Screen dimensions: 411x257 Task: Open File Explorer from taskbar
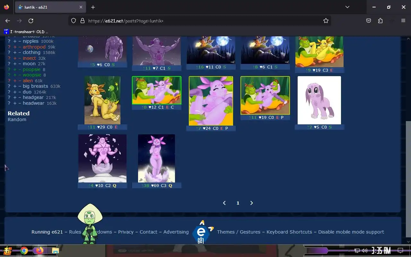click(55, 251)
